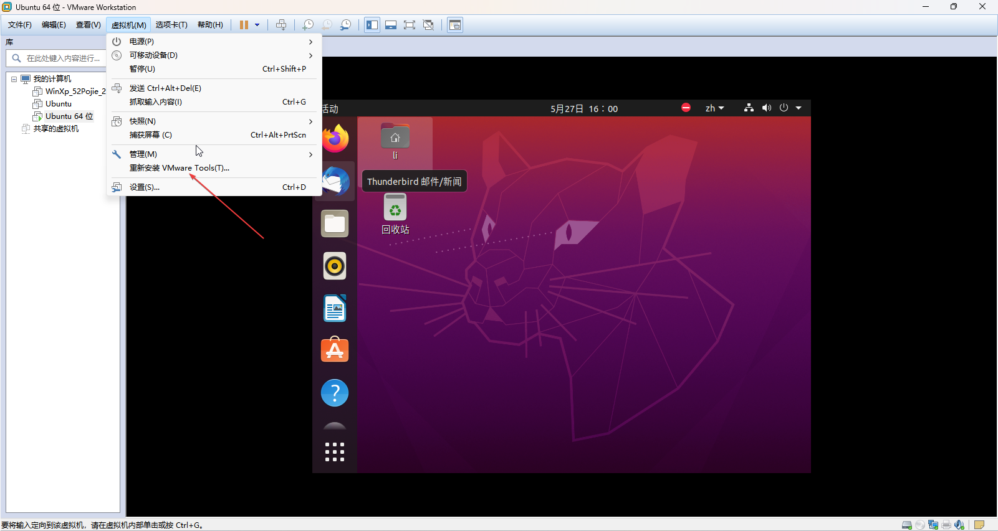The height and width of the screenshot is (531, 998).
Task: Click the network adapter status bar icon
Action: [x=933, y=525]
